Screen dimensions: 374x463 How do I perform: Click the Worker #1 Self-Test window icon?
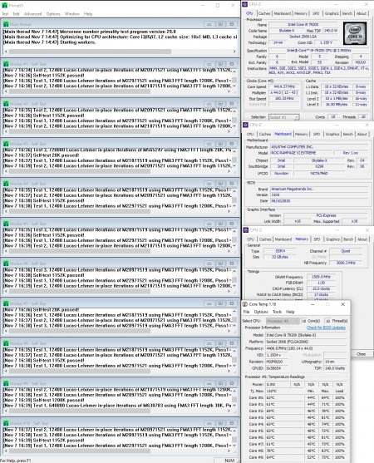coord(6,64)
